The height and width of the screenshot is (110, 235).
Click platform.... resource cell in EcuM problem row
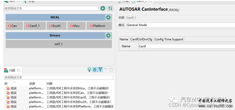(x=36, y=102)
